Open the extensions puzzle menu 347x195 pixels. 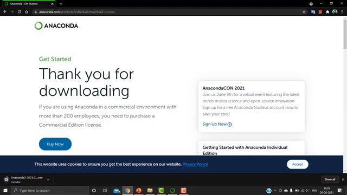(x=327, y=12)
